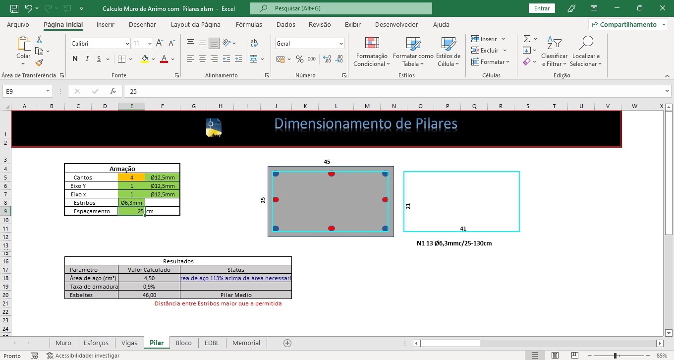Expand the Inserir cells dropdown
The height and width of the screenshot is (360, 674).
503,39
